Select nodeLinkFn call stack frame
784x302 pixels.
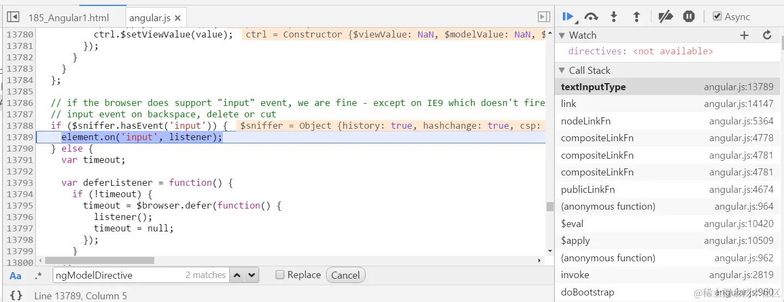coord(667,121)
